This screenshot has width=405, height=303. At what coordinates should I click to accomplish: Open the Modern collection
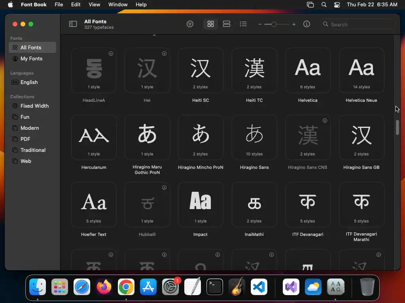[32, 128]
